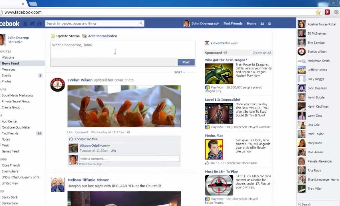The height and width of the screenshot is (206, 340).
Task: Click the Battle Pirates ad image
Action: tap(219, 185)
